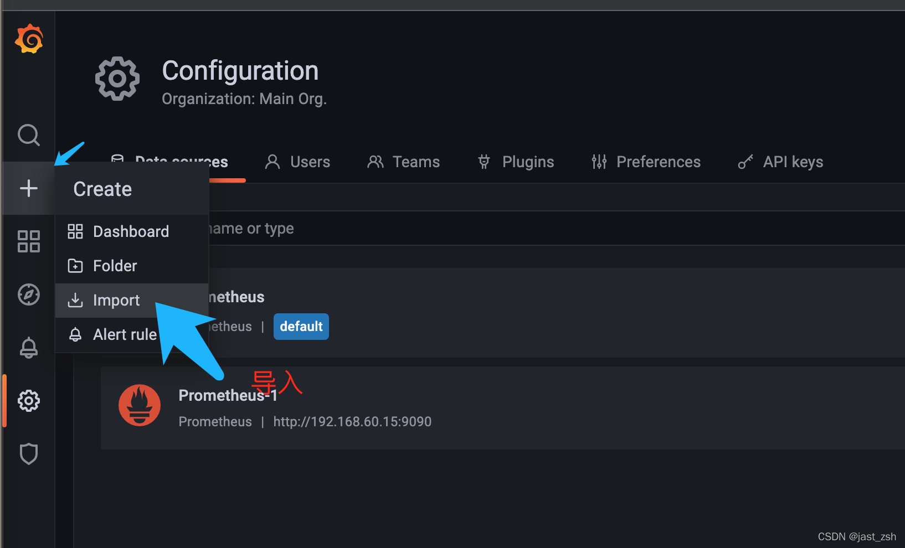
Task: Click the large Configuration gear header icon
Action: (117, 79)
